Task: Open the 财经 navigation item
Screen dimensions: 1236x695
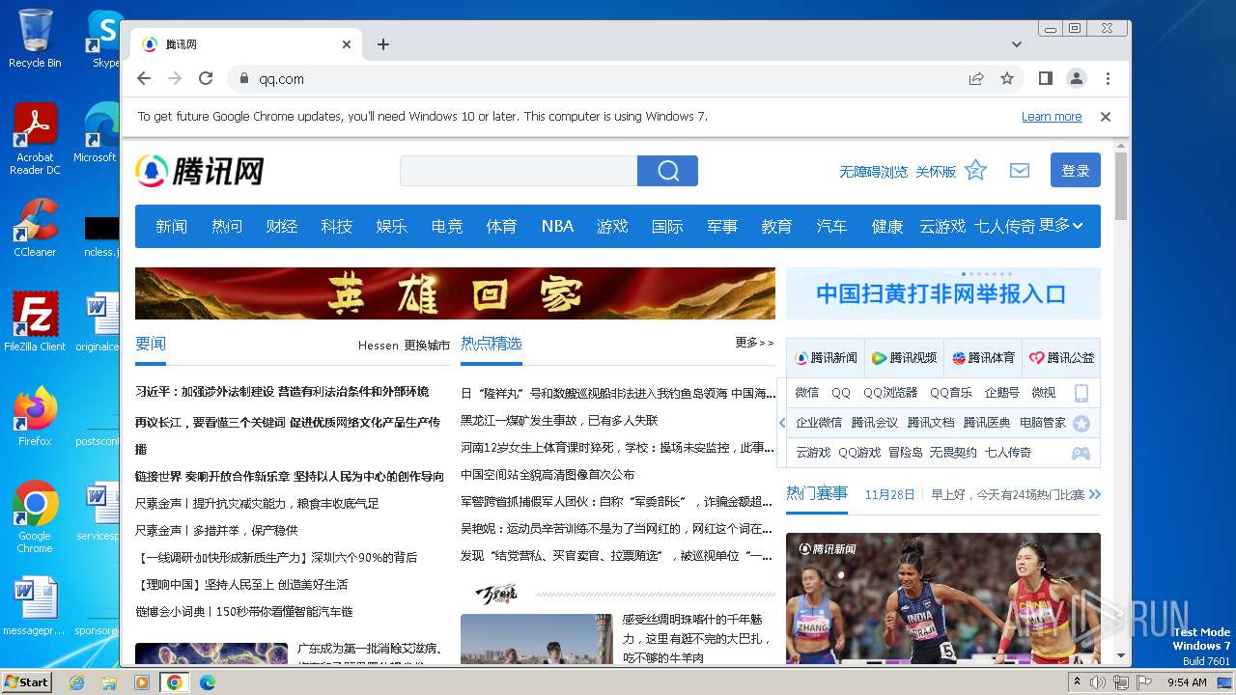Action: (281, 226)
